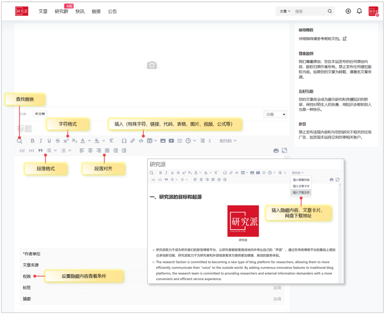Expand bullet list style arrow in main toolbar
The width and height of the screenshot is (384, 314).
(70, 150)
